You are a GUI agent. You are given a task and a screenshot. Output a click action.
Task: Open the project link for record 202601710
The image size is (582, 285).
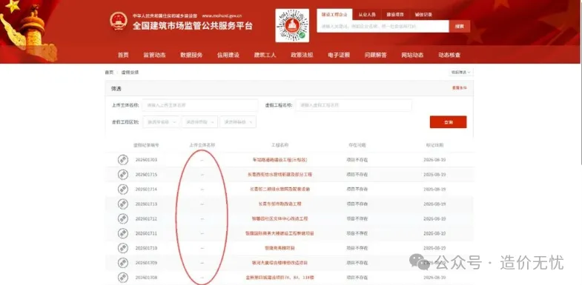point(280,248)
